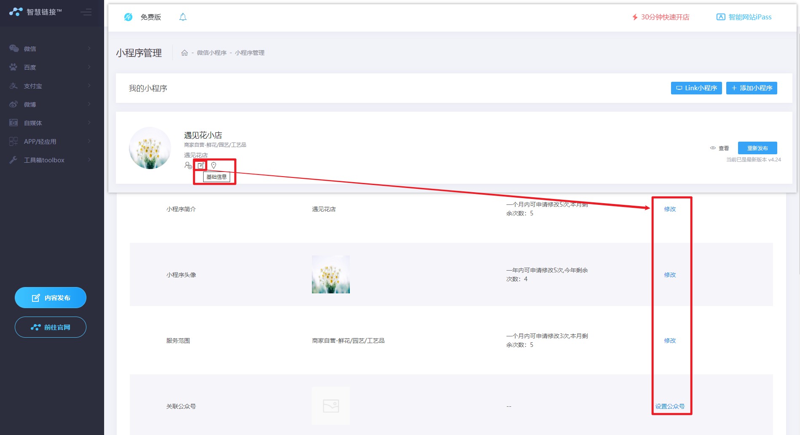Click the 设置公众号 link
The width and height of the screenshot is (800, 435).
(x=670, y=406)
